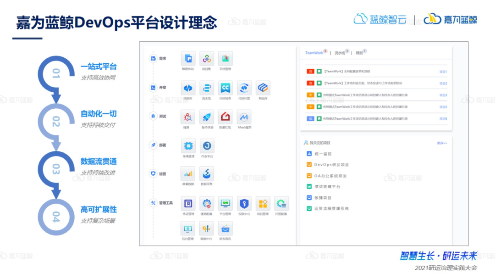Select the 管理工具 wrench icon
The height and width of the screenshot is (279, 495).
[153, 203]
